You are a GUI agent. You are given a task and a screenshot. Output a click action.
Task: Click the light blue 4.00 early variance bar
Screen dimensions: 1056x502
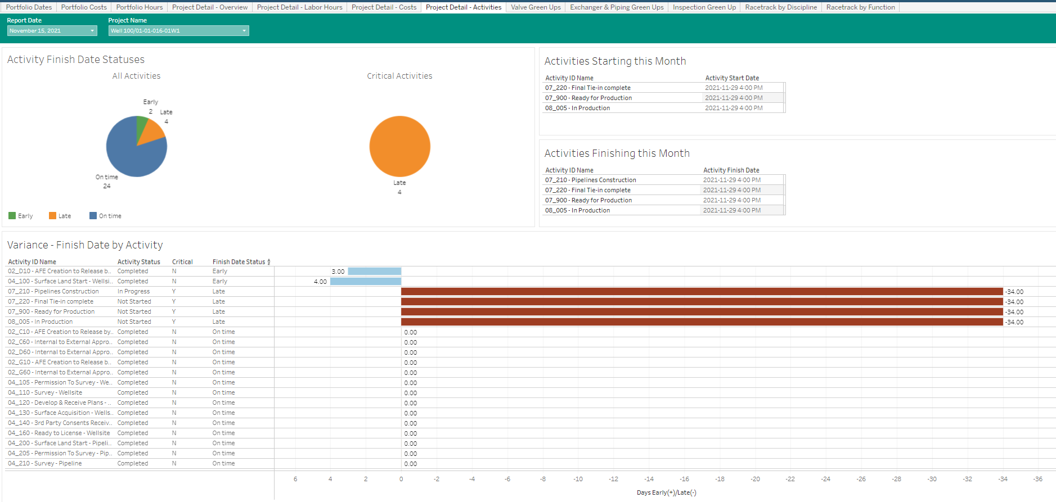(x=365, y=282)
